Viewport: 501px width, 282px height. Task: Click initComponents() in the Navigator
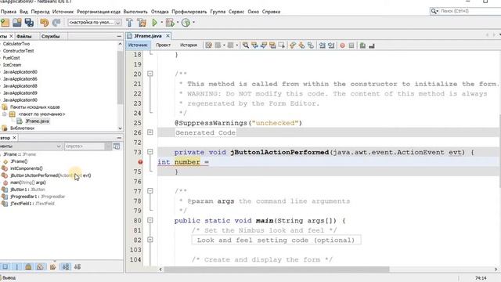(x=26, y=168)
